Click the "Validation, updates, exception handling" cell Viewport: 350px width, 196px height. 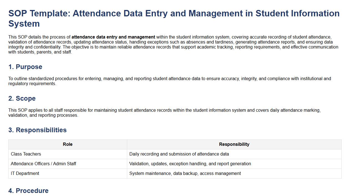point(190,164)
